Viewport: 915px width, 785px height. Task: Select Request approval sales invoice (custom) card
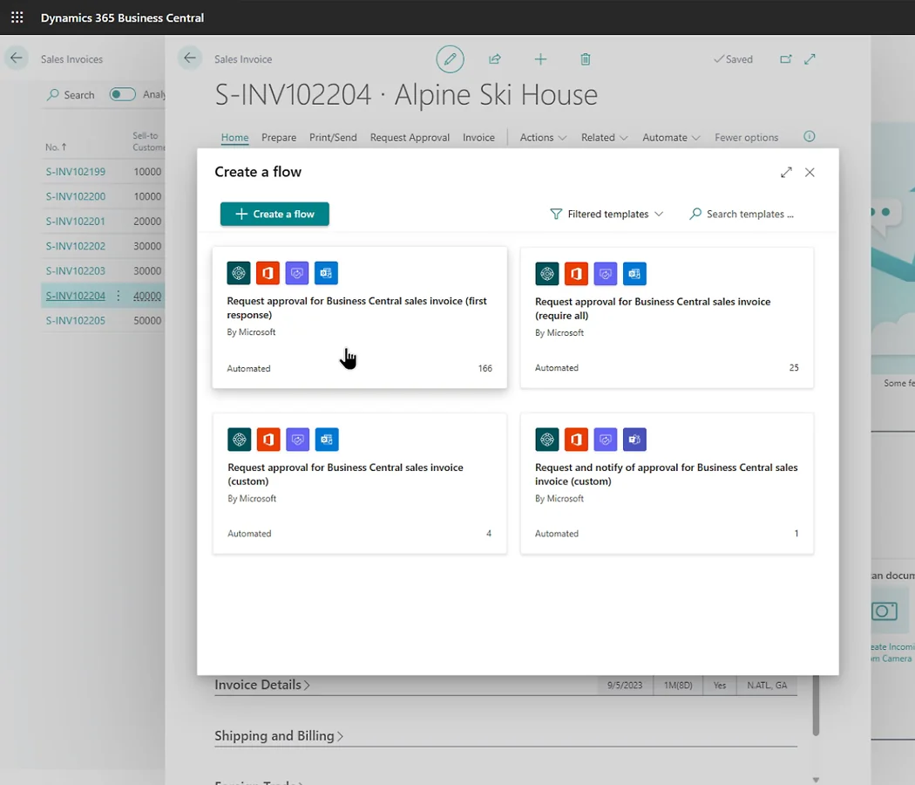(360, 483)
